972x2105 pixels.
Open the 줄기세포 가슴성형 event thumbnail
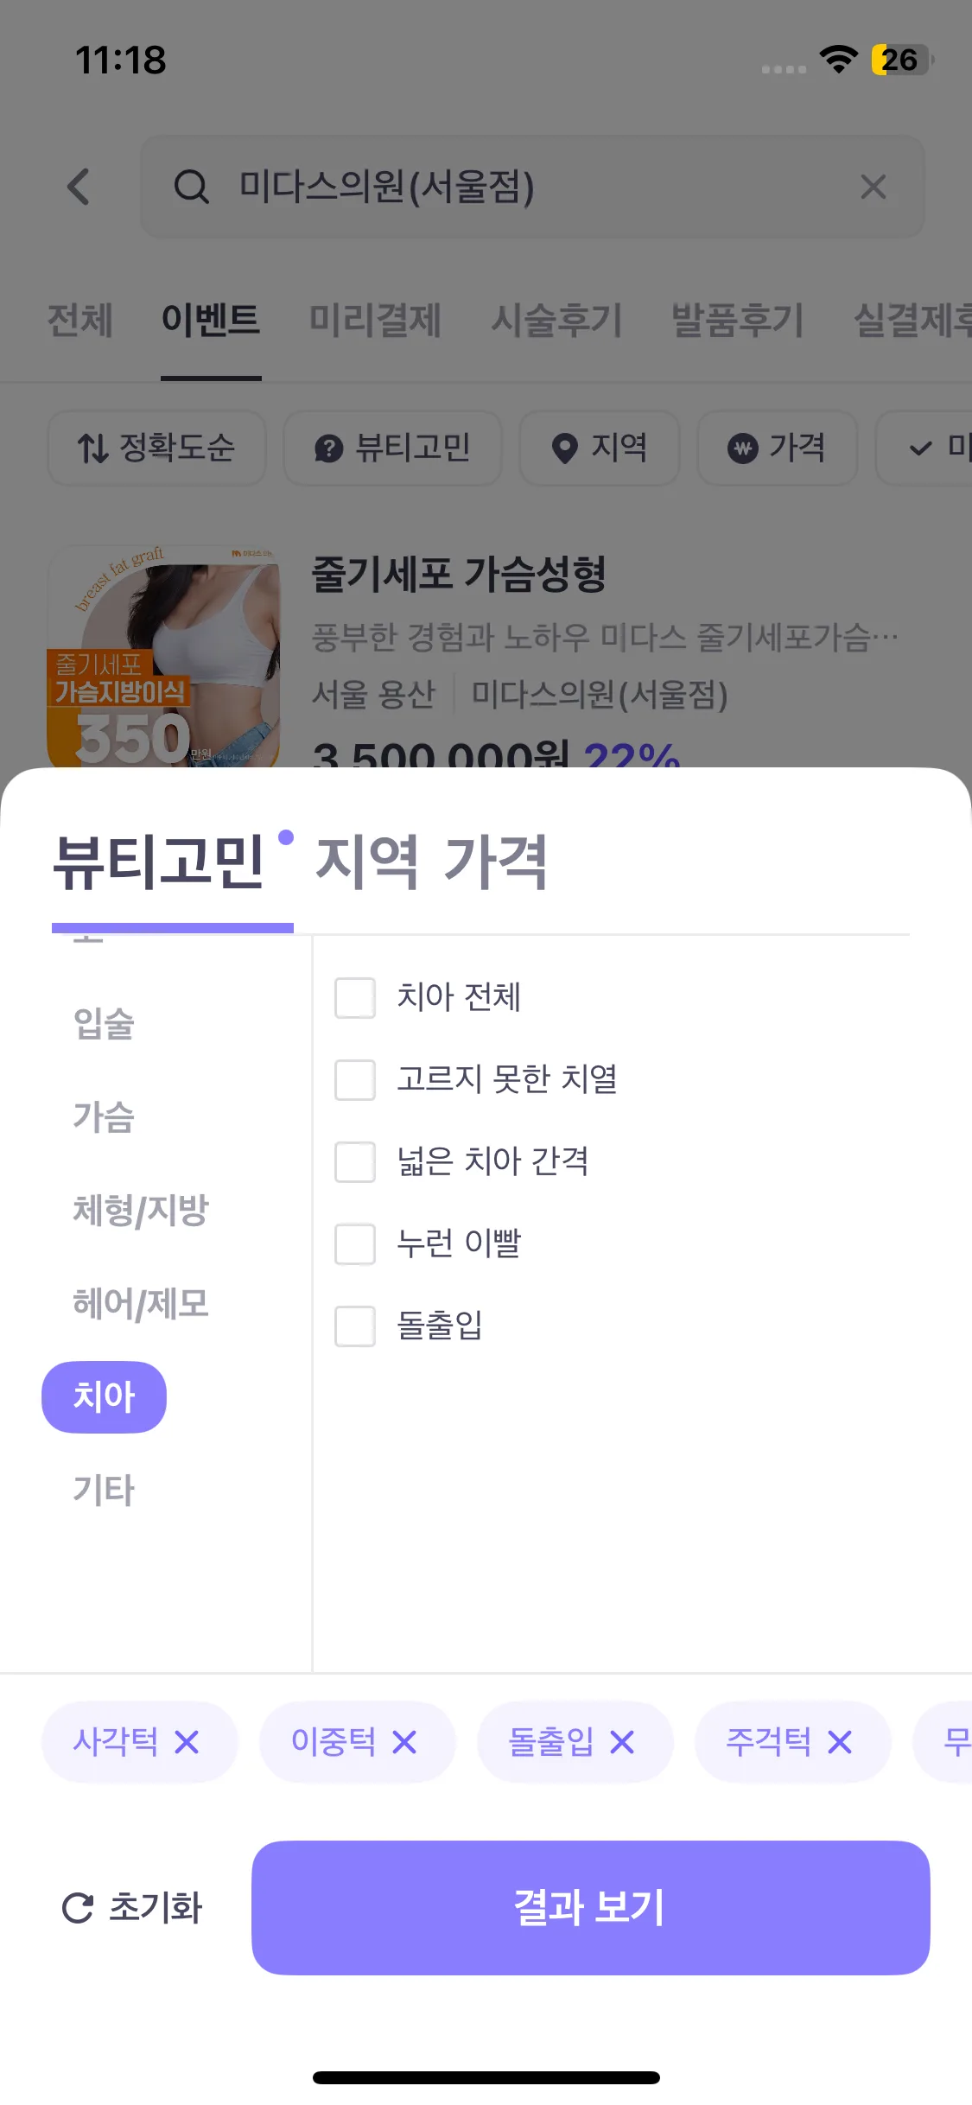click(164, 657)
